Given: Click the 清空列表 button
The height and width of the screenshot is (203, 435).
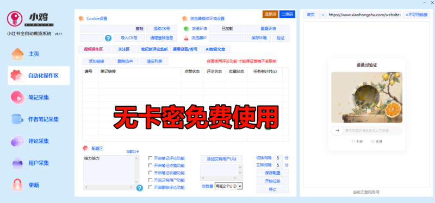Looking at the screenshot, I should [154, 61].
